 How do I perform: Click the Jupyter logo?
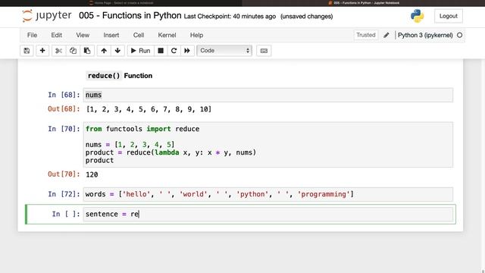47,15
